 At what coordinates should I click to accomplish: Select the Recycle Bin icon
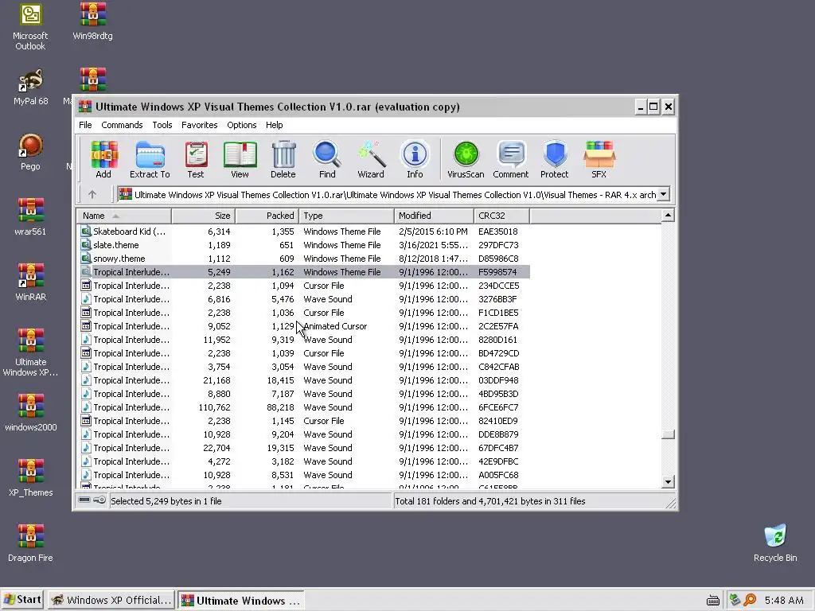pos(775,544)
